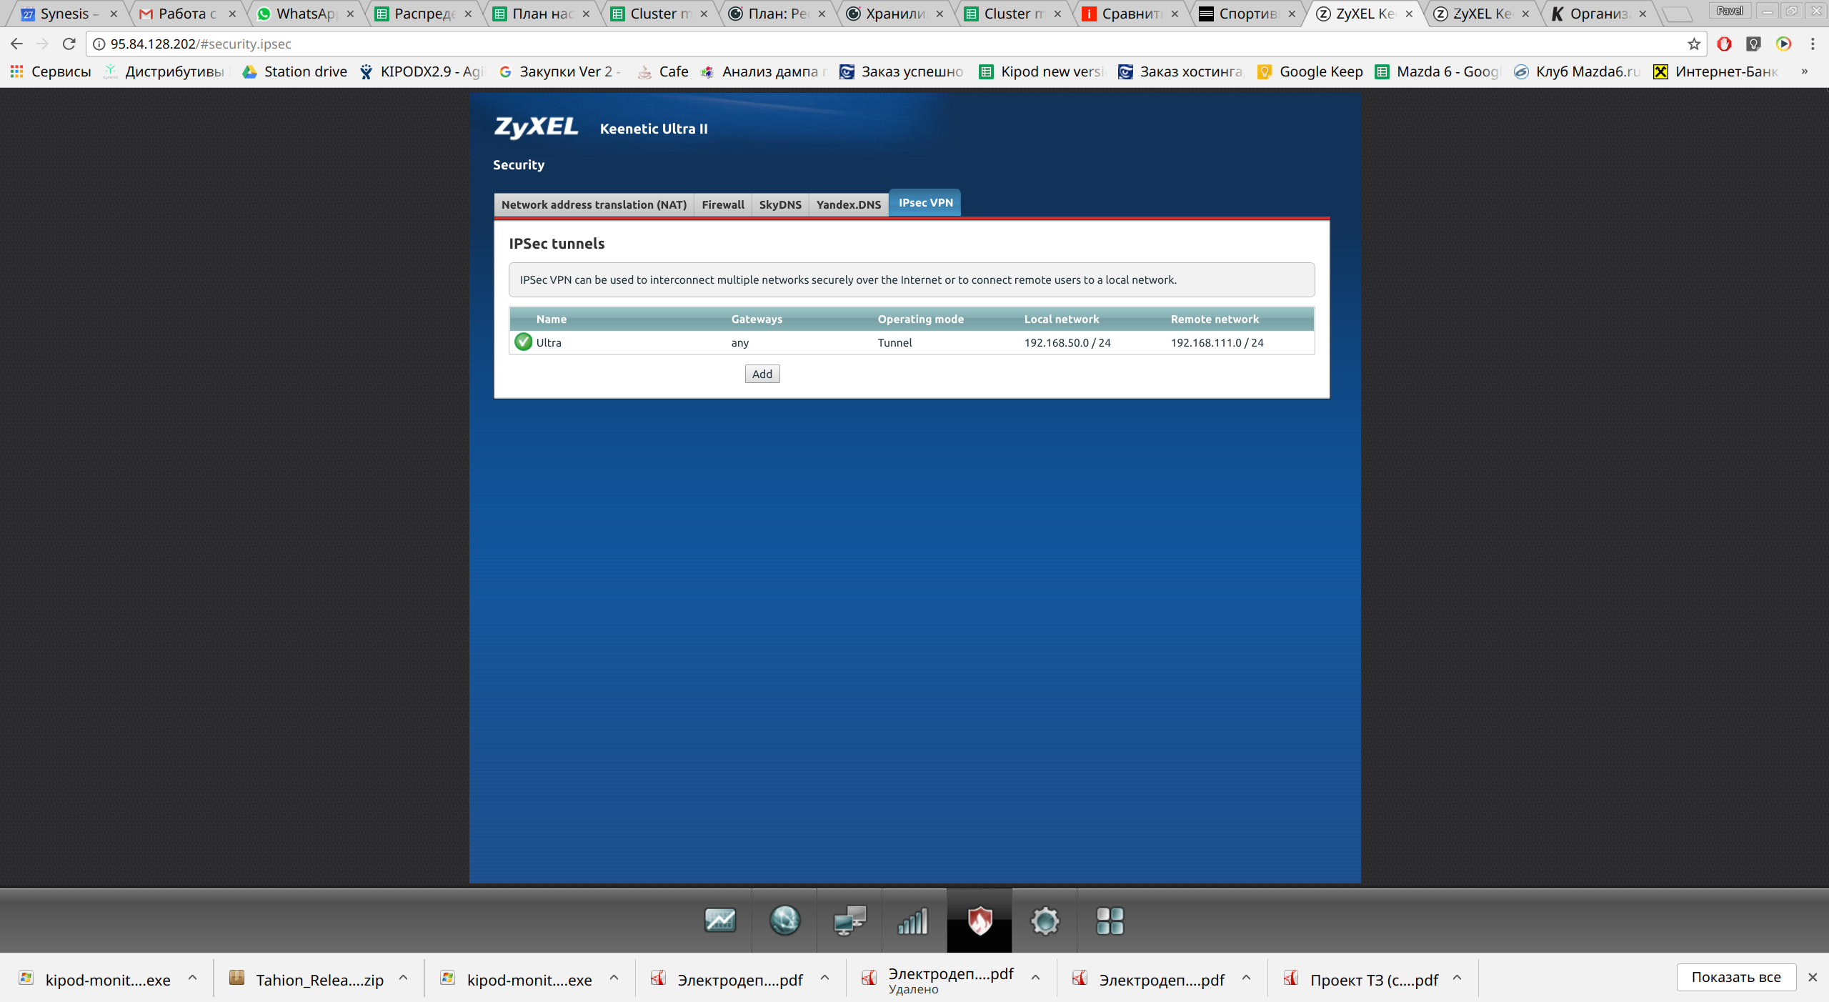Reload the page
The height and width of the screenshot is (1002, 1829).
tap(69, 44)
